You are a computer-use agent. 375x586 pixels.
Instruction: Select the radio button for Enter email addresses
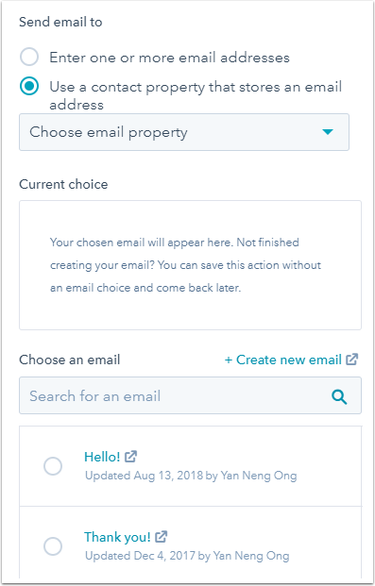[x=29, y=57]
